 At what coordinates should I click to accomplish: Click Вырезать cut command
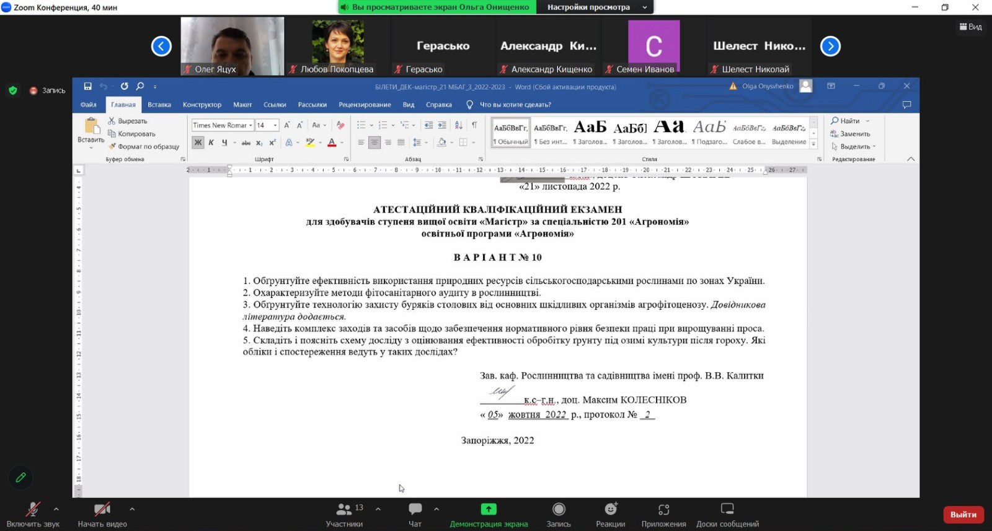point(128,121)
